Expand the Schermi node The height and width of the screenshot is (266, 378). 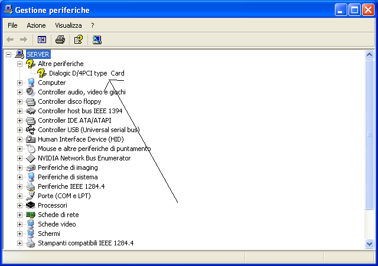pos(19,234)
